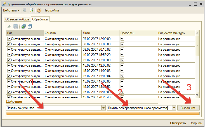Click the orange progress bar
Screen dimensions: 205x127
coord(102,114)
